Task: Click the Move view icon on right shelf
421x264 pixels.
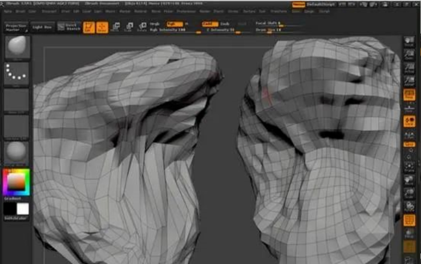Action: [409, 180]
